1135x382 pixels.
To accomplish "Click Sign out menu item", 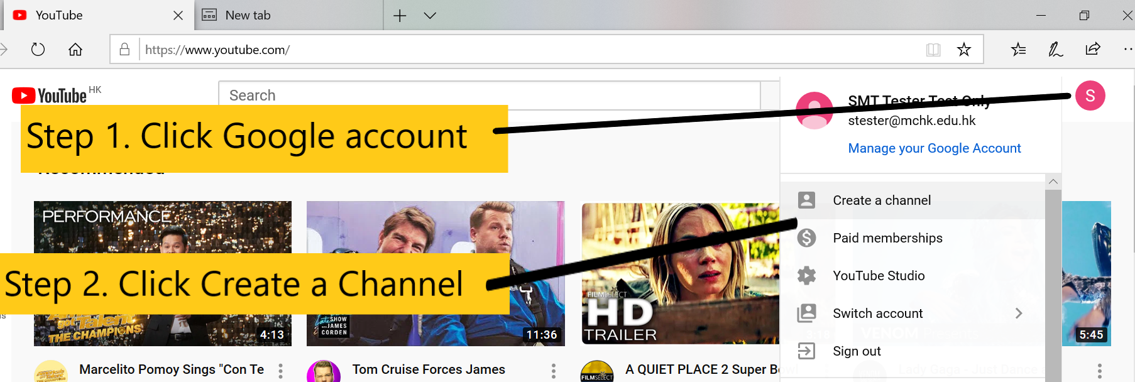I will [x=913, y=351].
